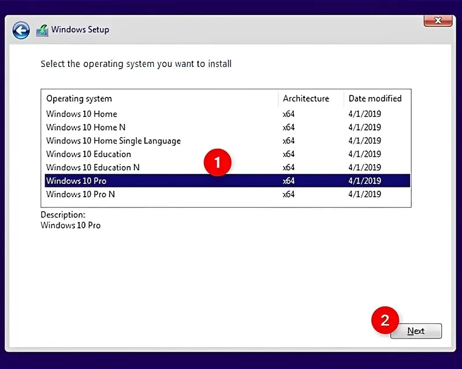Click the 4/1/2019 date for Windows 10 Pro

pyautogui.click(x=364, y=180)
